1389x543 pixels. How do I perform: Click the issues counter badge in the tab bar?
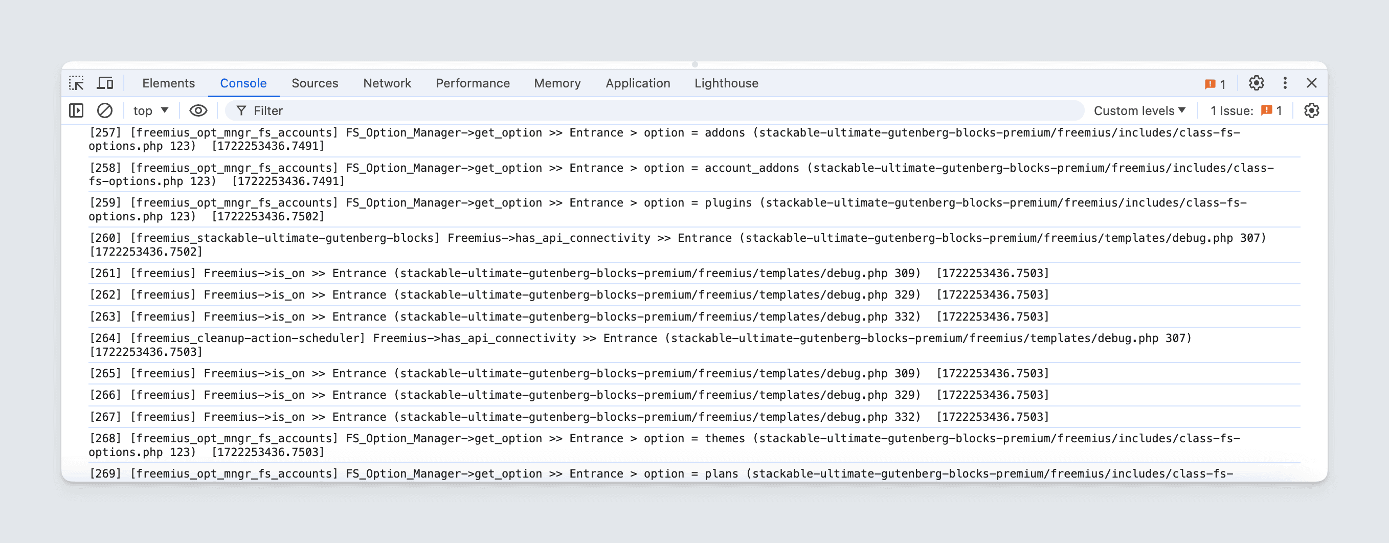[1215, 83]
